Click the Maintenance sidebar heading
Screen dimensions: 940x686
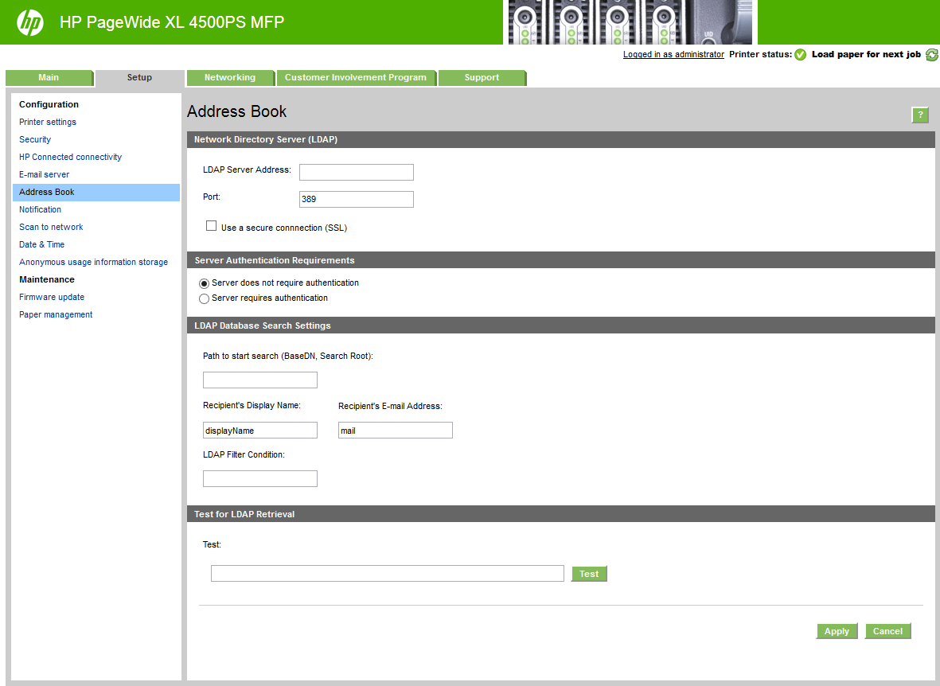[47, 279]
